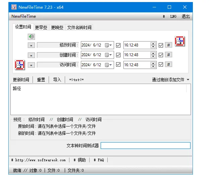This screenshot has width=211, height=179.
Task: Toggle the time checkbox for 修改时间
Action: pos(161,45)
